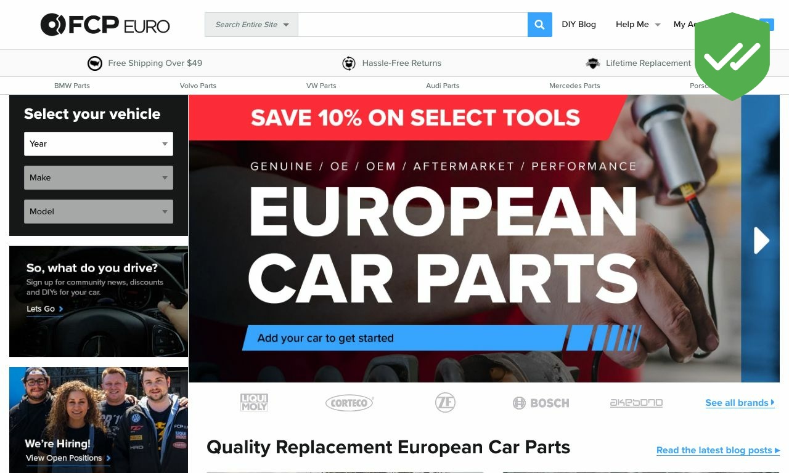Viewport: 789px width, 473px height.
Task: Open the BMW Parts menu
Action: [72, 86]
